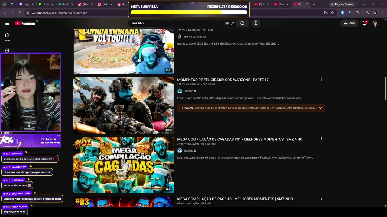Open title MEGA COMPILAÇÃO DE CAGADAS #01
387x217 pixels.
tap(240, 139)
